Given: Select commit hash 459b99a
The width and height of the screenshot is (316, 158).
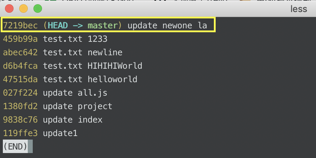Looking at the screenshot, I should click(20, 39).
